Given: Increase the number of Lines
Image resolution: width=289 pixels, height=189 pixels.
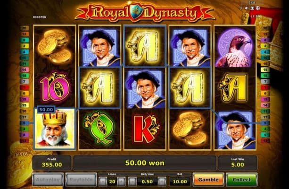Looking at the screenshot, I should pos(122,181).
